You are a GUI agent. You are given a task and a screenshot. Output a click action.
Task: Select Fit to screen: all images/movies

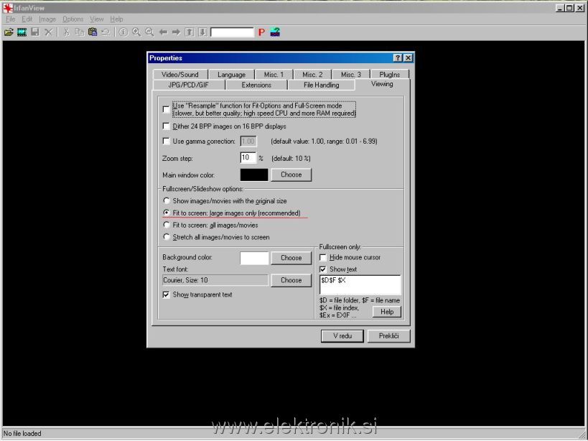pyautogui.click(x=167, y=225)
